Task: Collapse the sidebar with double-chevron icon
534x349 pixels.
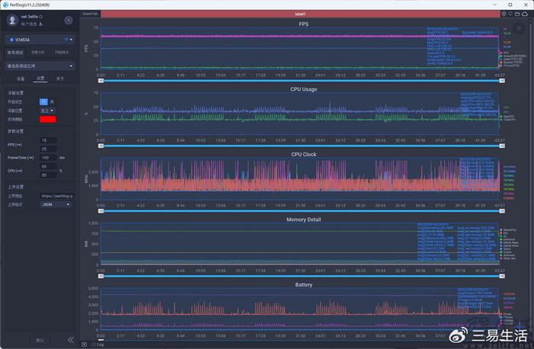Action: 70,340
